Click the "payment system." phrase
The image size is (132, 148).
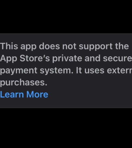pos(37,71)
